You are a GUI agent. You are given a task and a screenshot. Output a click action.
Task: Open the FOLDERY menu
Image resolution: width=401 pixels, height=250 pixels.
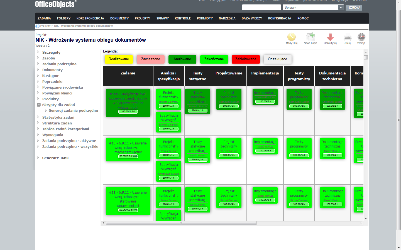click(x=64, y=18)
